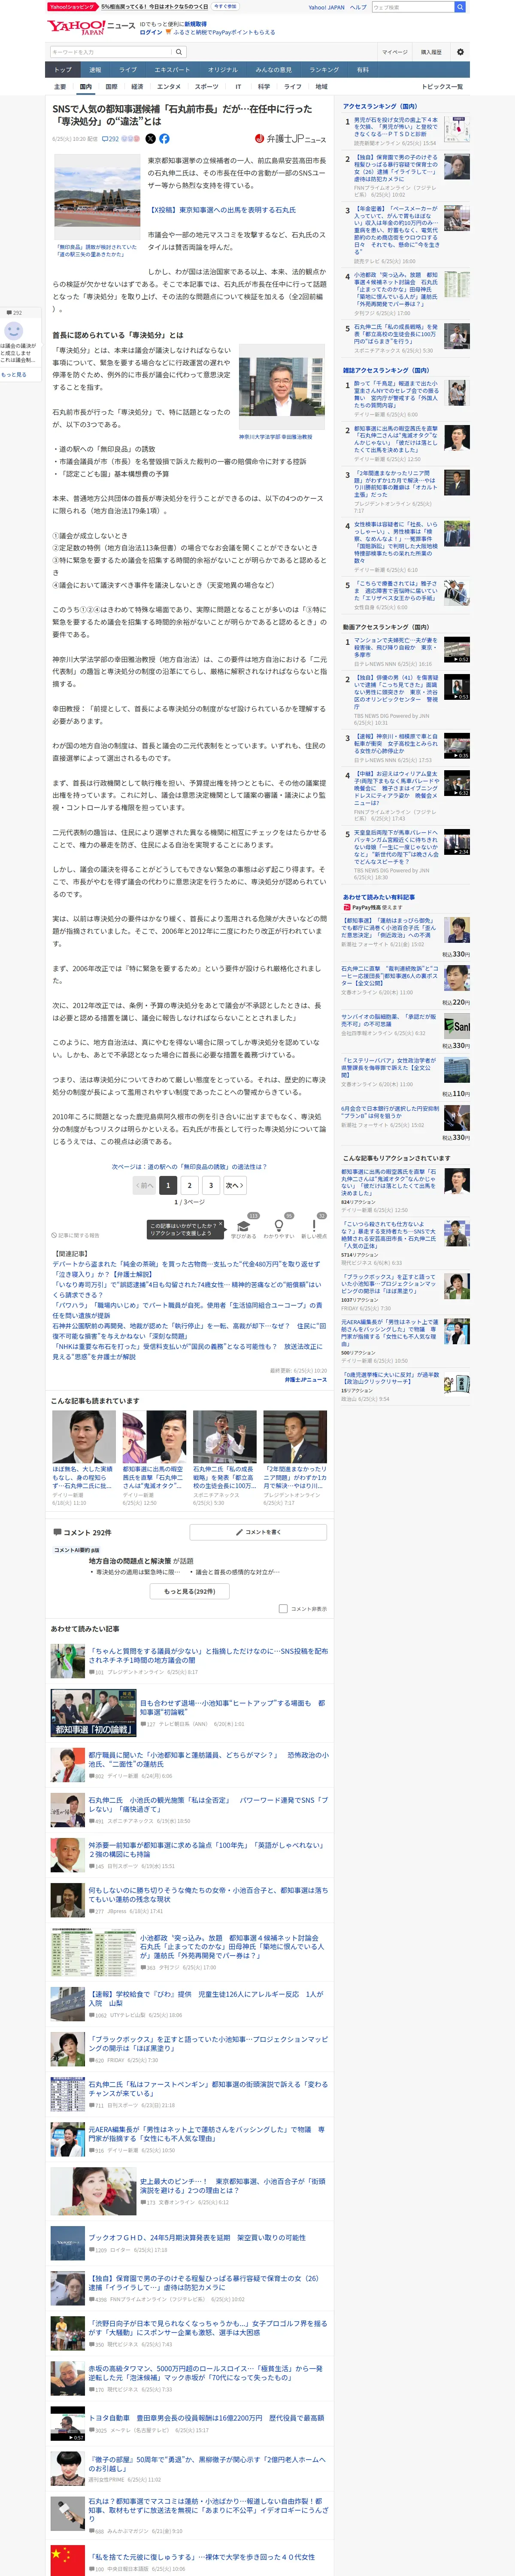The width and height of the screenshot is (515, 2576).
Task: Open トピックス一覧
Action: tap(442, 87)
